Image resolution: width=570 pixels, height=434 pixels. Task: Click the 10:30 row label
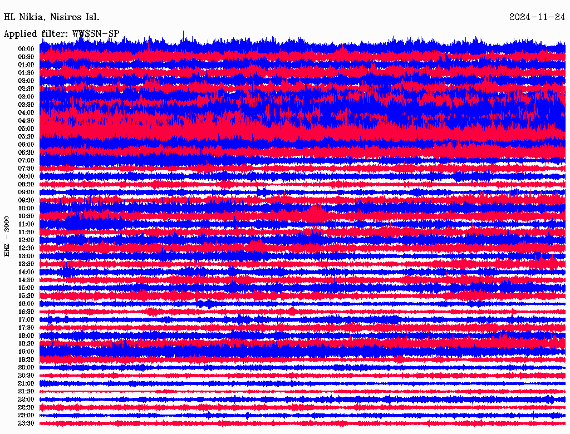pyautogui.click(x=26, y=216)
